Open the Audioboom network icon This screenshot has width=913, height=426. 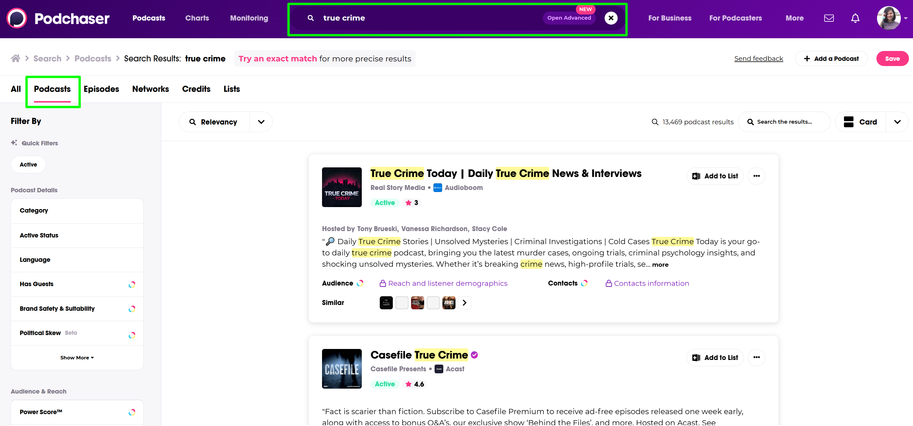coord(437,188)
